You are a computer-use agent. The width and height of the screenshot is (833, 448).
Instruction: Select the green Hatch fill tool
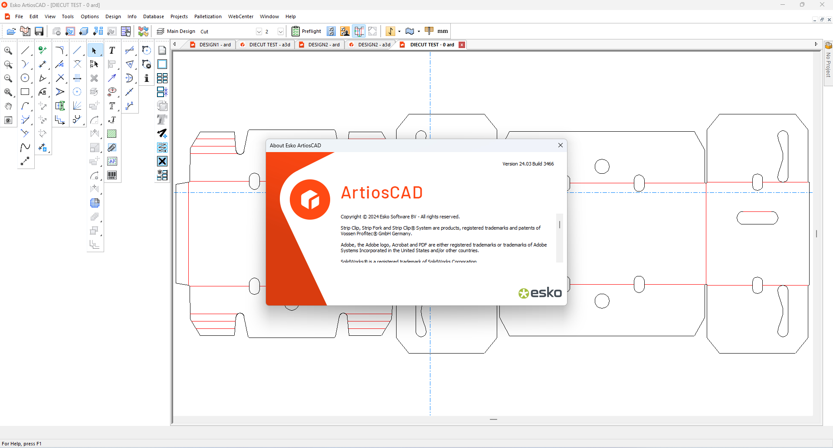[112, 134]
